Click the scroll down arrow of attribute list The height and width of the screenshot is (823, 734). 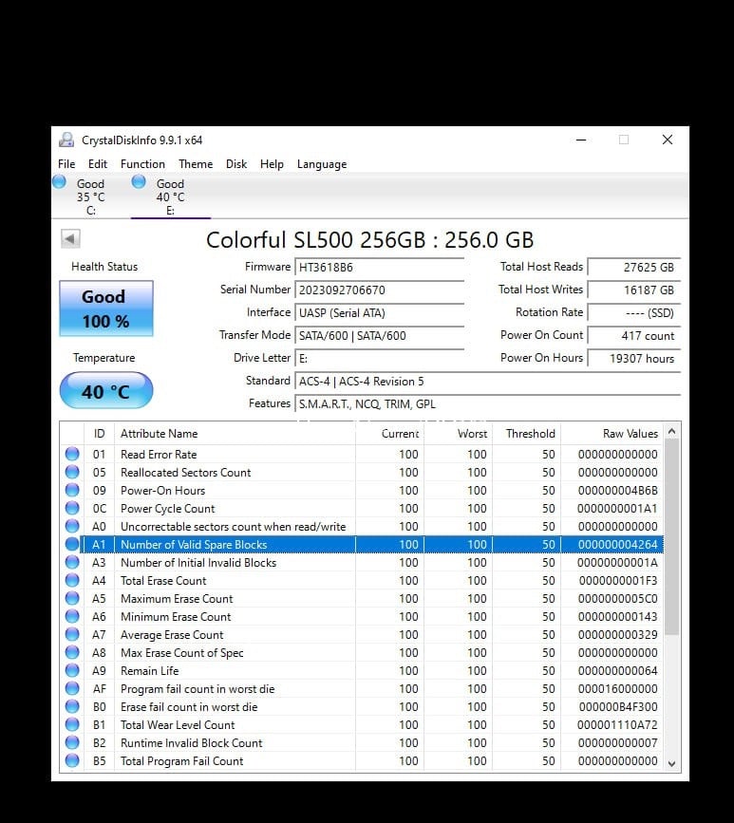pyautogui.click(x=671, y=764)
